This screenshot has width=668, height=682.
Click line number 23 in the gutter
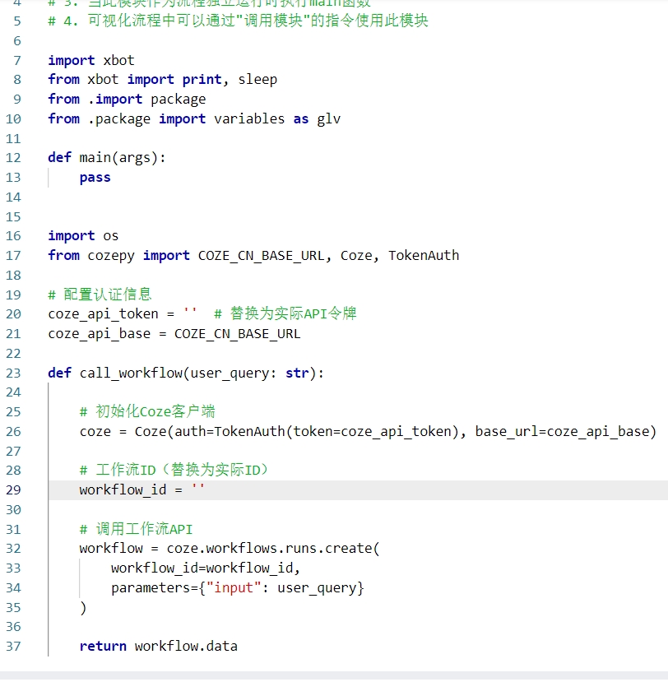[13, 373]
